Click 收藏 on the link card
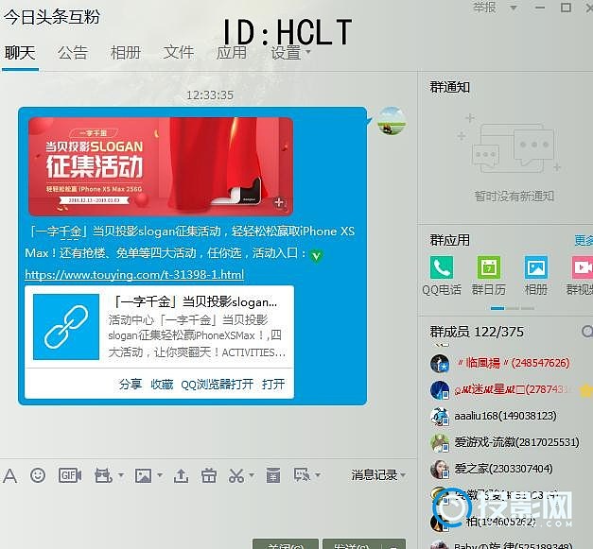The height and width of the screenshot is (549, 593). coord(162,385)
